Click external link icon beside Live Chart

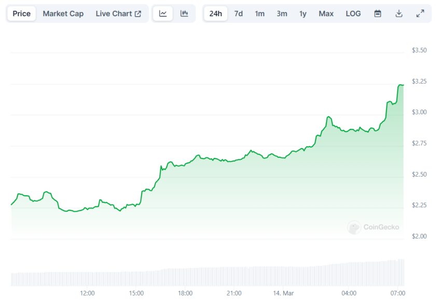point(138,14)
